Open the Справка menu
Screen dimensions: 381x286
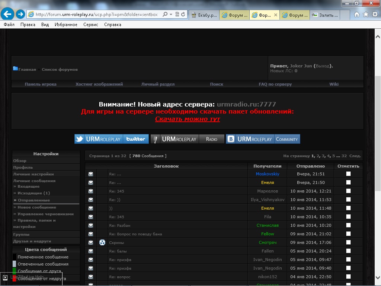pos(112,25)
